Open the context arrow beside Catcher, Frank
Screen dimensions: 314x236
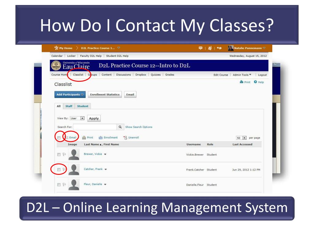tap(105, 169)
